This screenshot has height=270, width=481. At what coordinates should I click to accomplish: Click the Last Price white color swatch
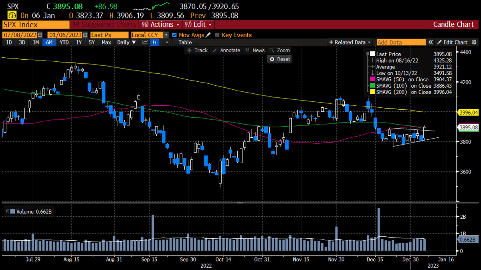click(372, 54)
